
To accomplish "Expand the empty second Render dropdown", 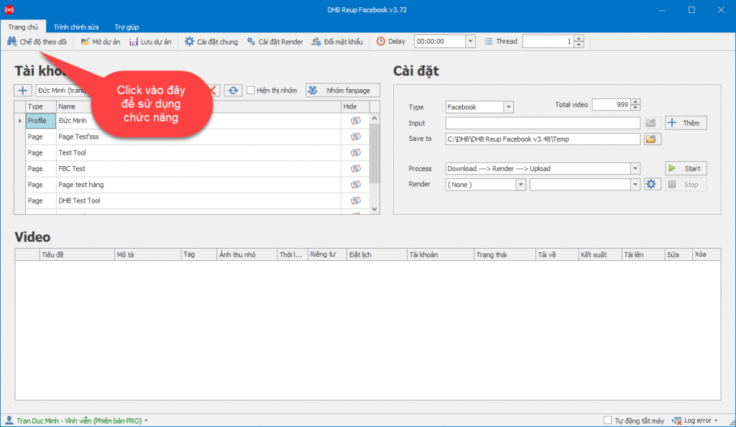I will [635, 185].
